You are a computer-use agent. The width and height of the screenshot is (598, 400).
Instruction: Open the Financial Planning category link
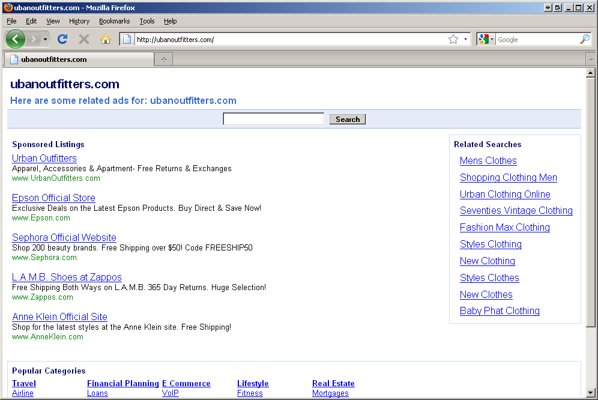coord(123,384)
